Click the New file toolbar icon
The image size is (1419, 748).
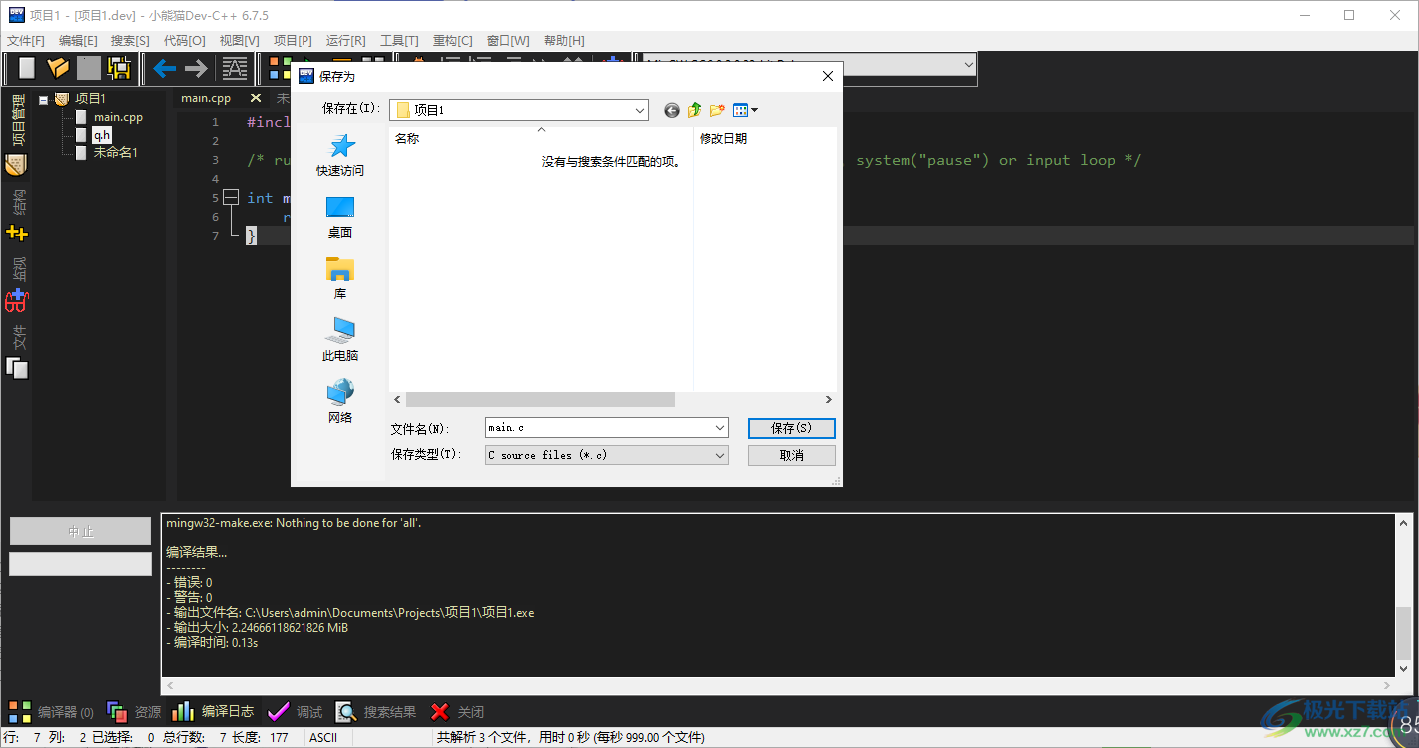(x=27, y=68)
